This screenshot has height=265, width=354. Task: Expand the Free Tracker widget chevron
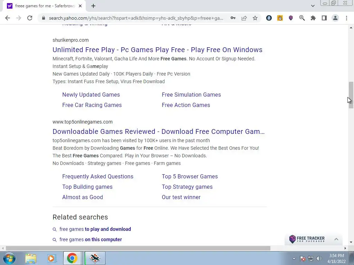[x=336, y=239]
